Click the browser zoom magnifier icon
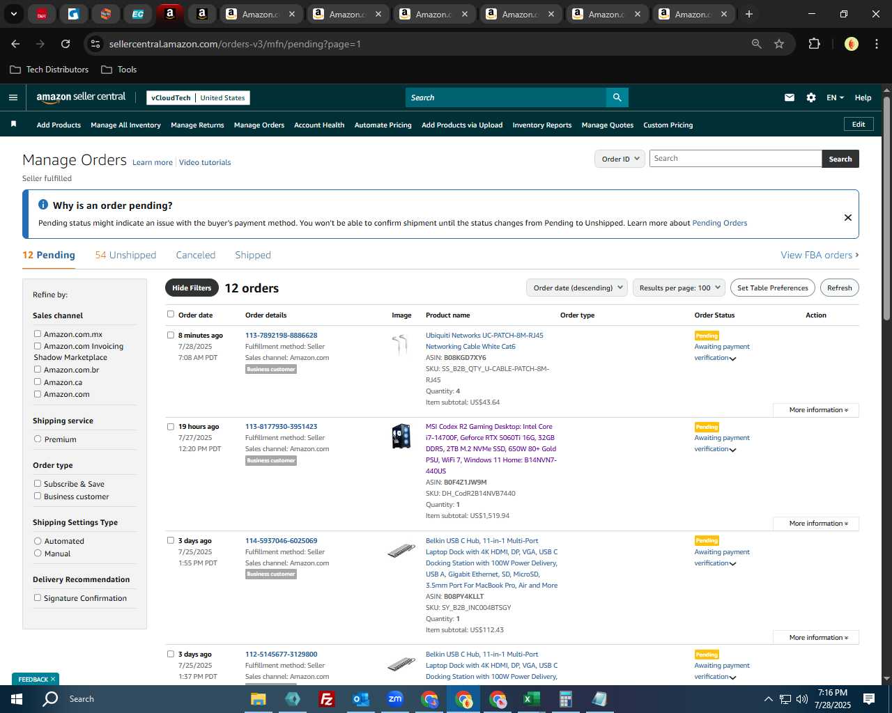 point(757,44)
